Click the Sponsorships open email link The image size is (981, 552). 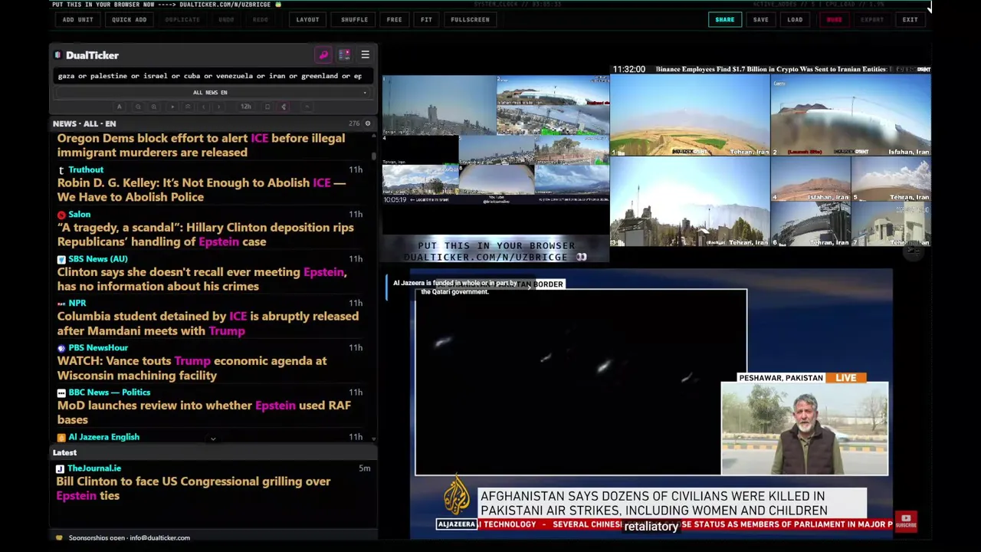[x=130, y=537]
